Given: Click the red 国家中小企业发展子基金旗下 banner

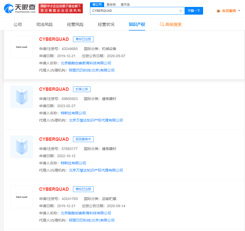Looking at the screenshot, I should coord(61,8).
